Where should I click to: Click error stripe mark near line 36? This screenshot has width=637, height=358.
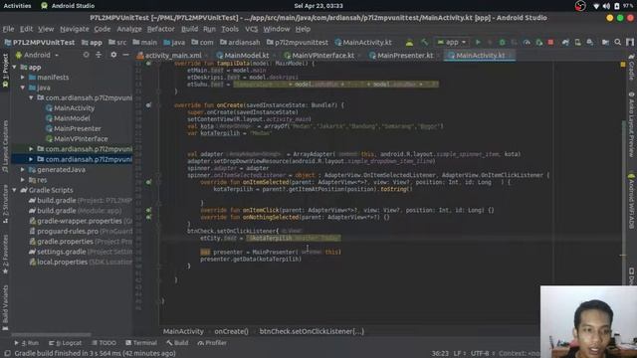click(x=623, y=256)
